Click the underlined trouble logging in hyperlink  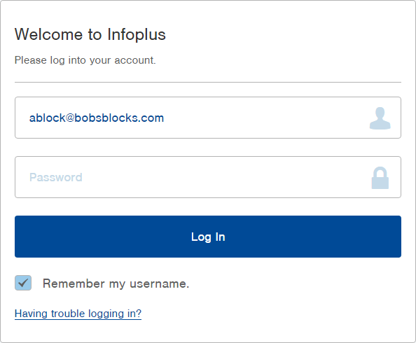click(78, 314)
